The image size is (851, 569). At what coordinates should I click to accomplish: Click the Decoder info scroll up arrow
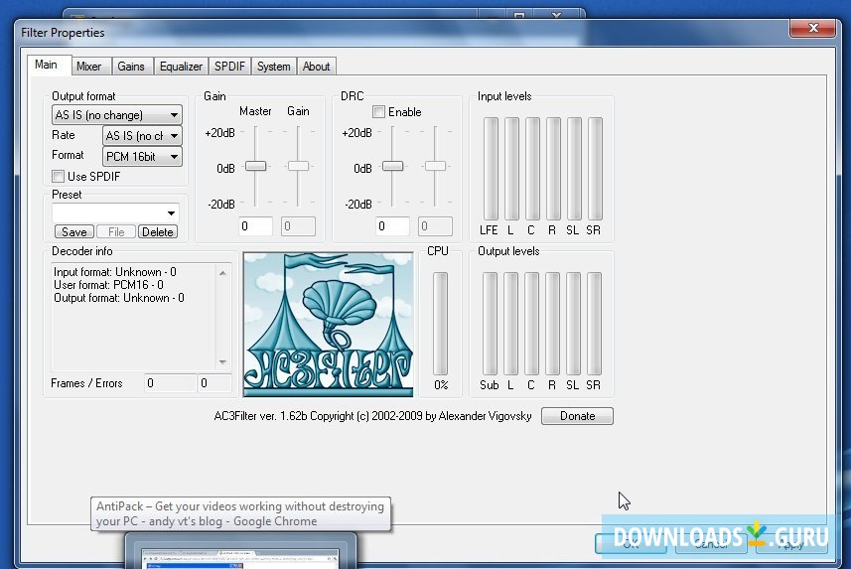[223, 273]
